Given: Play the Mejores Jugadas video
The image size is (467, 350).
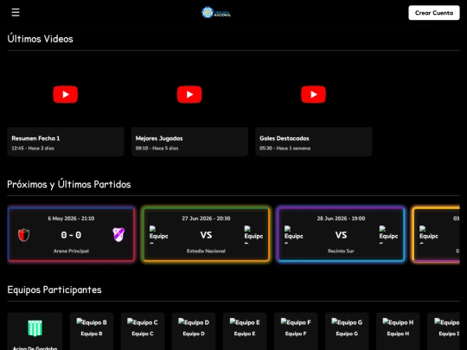Looking at the screenshot, I should pos(189,94).
